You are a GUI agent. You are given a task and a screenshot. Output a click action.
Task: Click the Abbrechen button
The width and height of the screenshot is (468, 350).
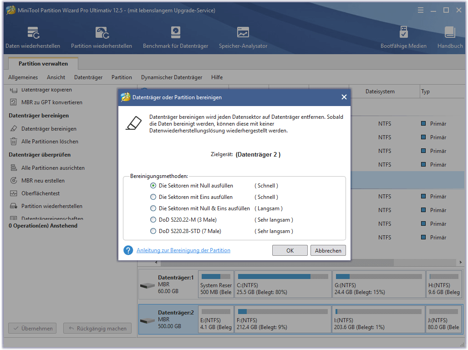click(328, 250)
